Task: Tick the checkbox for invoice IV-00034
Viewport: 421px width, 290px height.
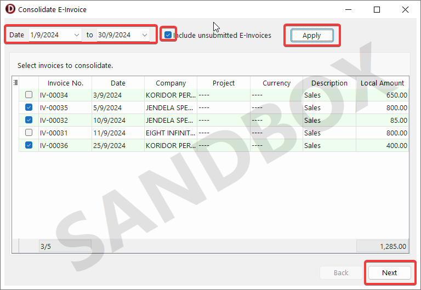Action: (29, 95)
